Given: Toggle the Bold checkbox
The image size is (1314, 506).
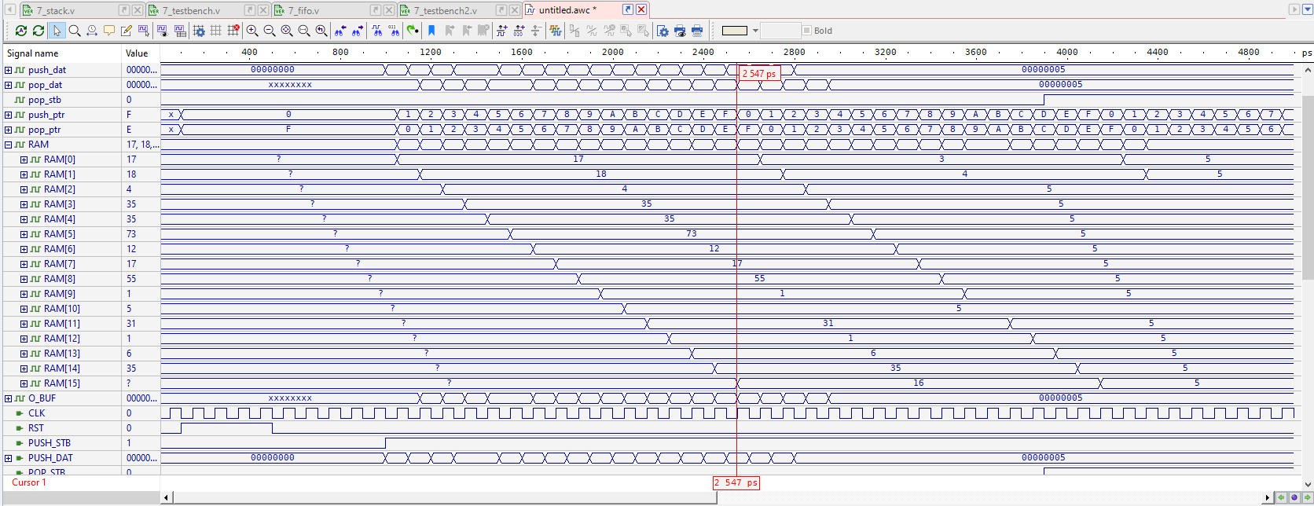Looking at the screenshot, I should (x=806, y=31).
